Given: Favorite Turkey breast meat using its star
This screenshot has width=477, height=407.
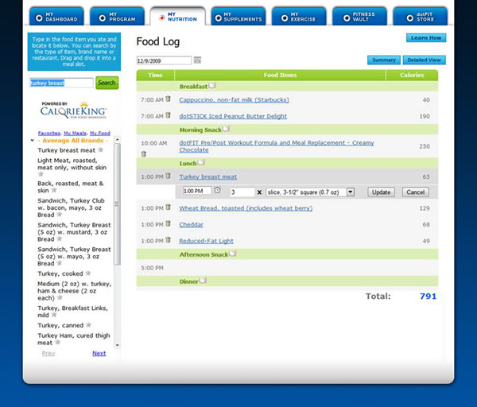Looking at the screenshot, I should pos(100,149).
